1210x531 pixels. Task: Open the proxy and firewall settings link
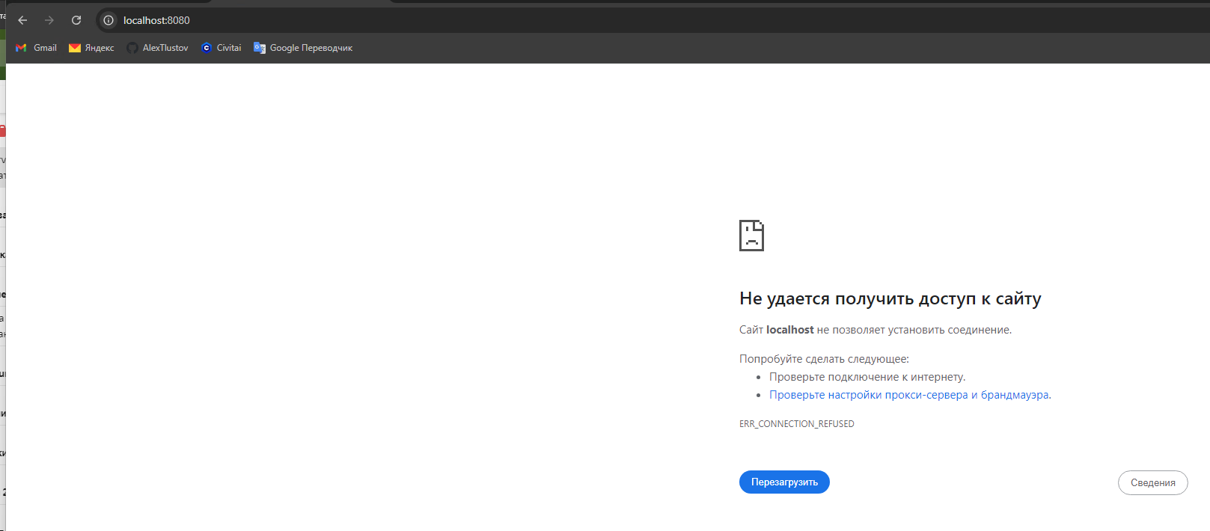pyautogui.click(x=908, y=395)
